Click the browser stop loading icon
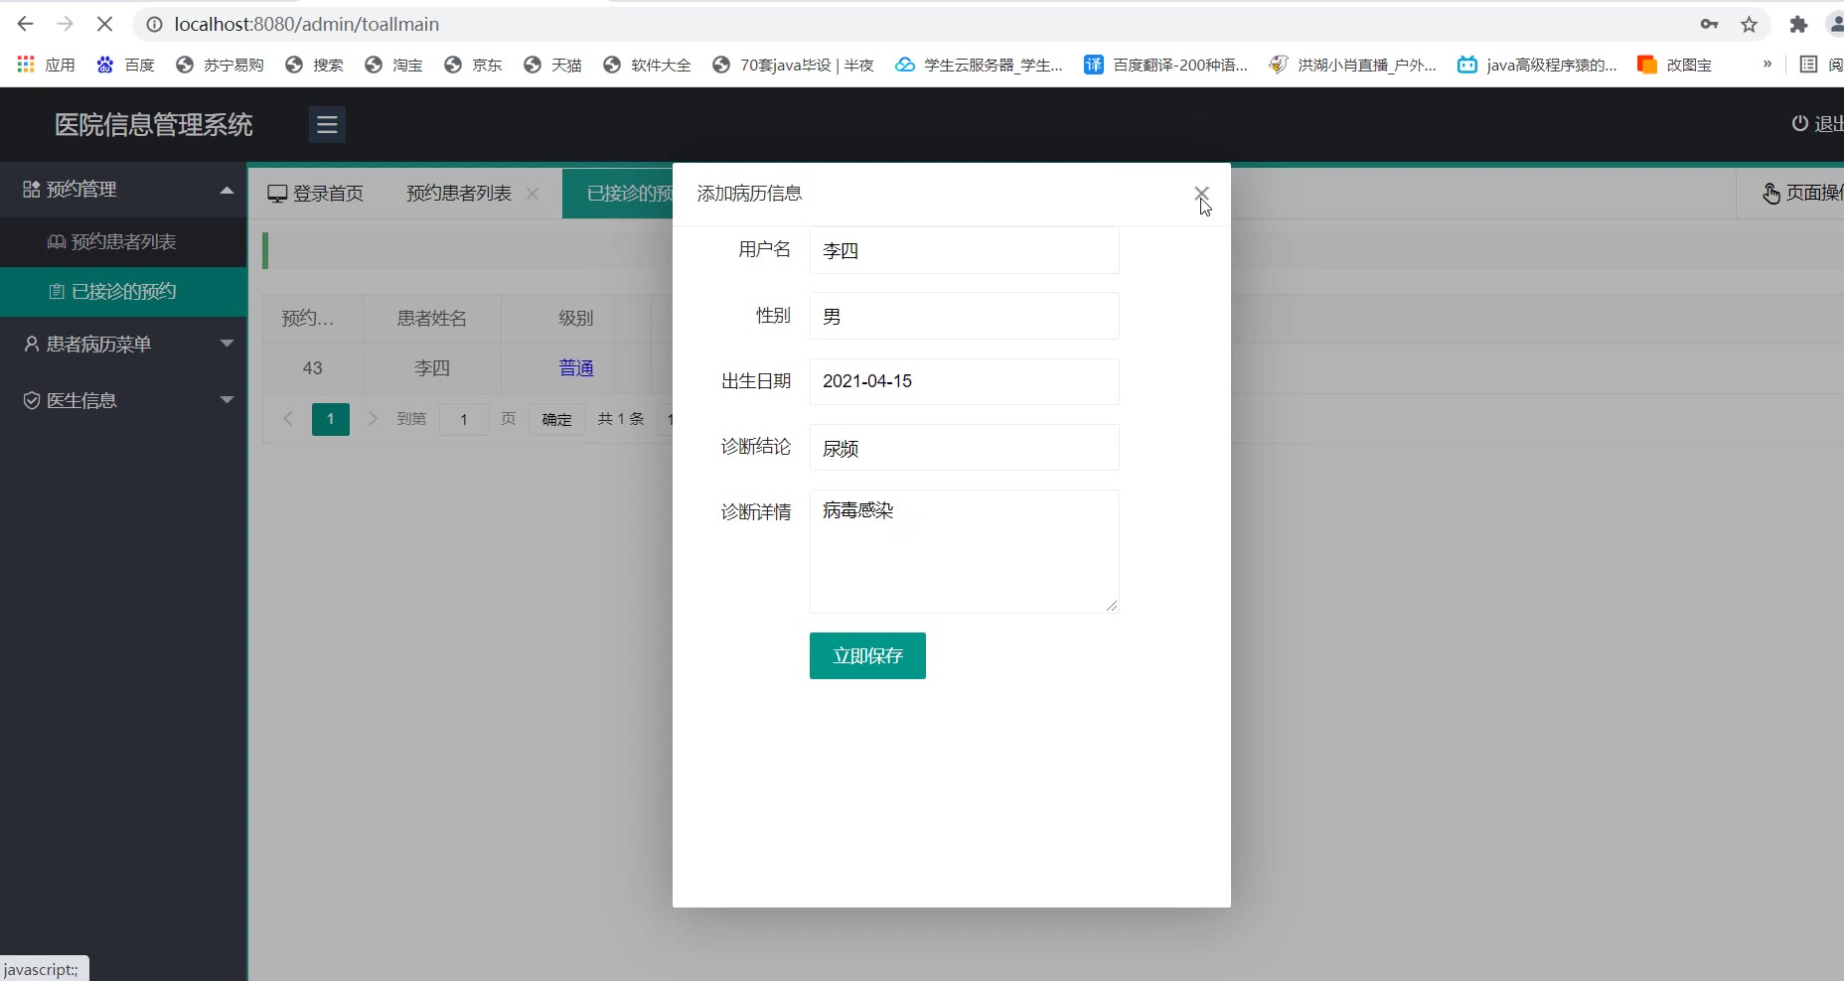This screenshot has width=1844, height=981. tap(104, 24)
